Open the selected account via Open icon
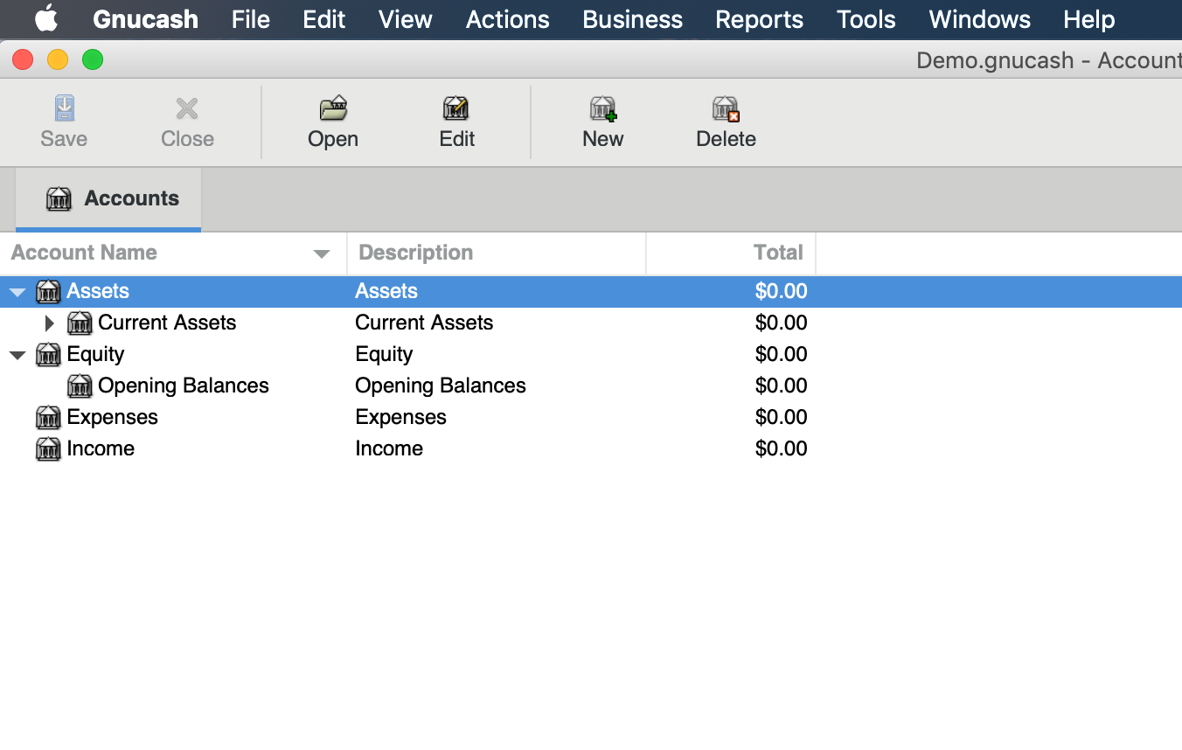 tap(333, 108)
